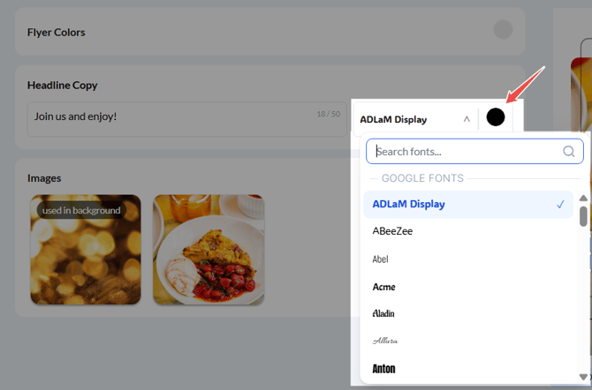This screenshot has height=390, width=592.
Task: Select the golden bokeh background image
Action: coord(86,250)
